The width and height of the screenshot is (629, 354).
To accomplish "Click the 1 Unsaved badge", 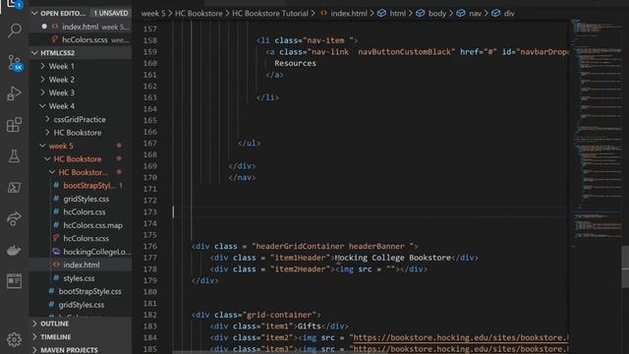I will pos(111,13).
